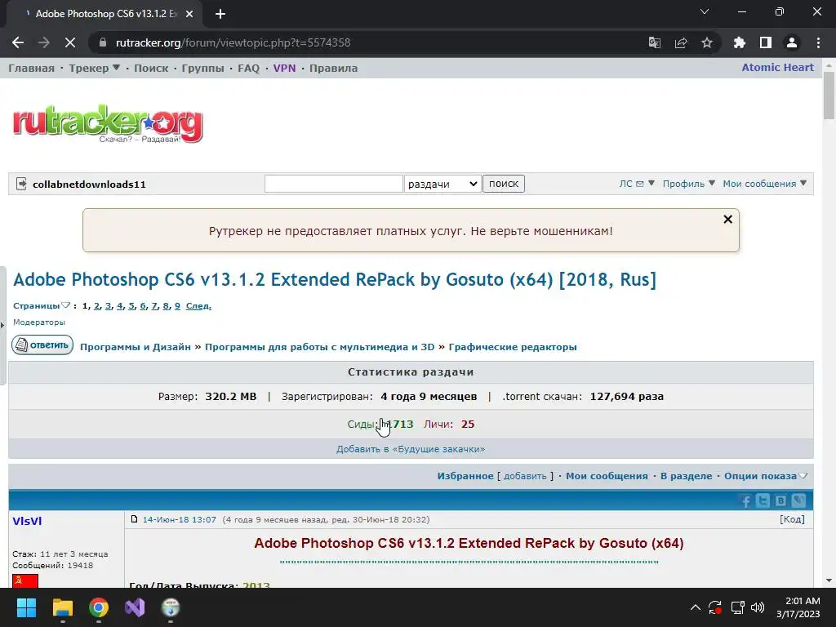Expand the Мои сообщения header dropdown

click(x=764, y=184)
